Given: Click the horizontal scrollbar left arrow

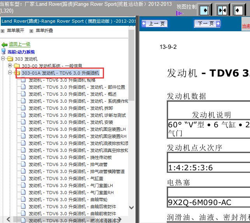Looking at the screenshot, I should 9,219.
